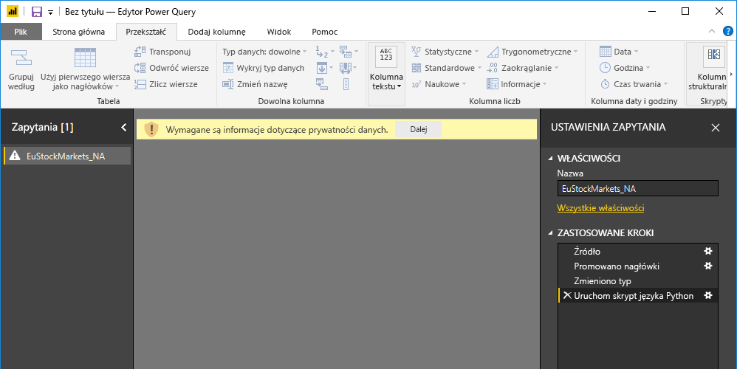Open the Wszystkie właściwości link
The height and width of the screenshot is (369, 737).
600,208
